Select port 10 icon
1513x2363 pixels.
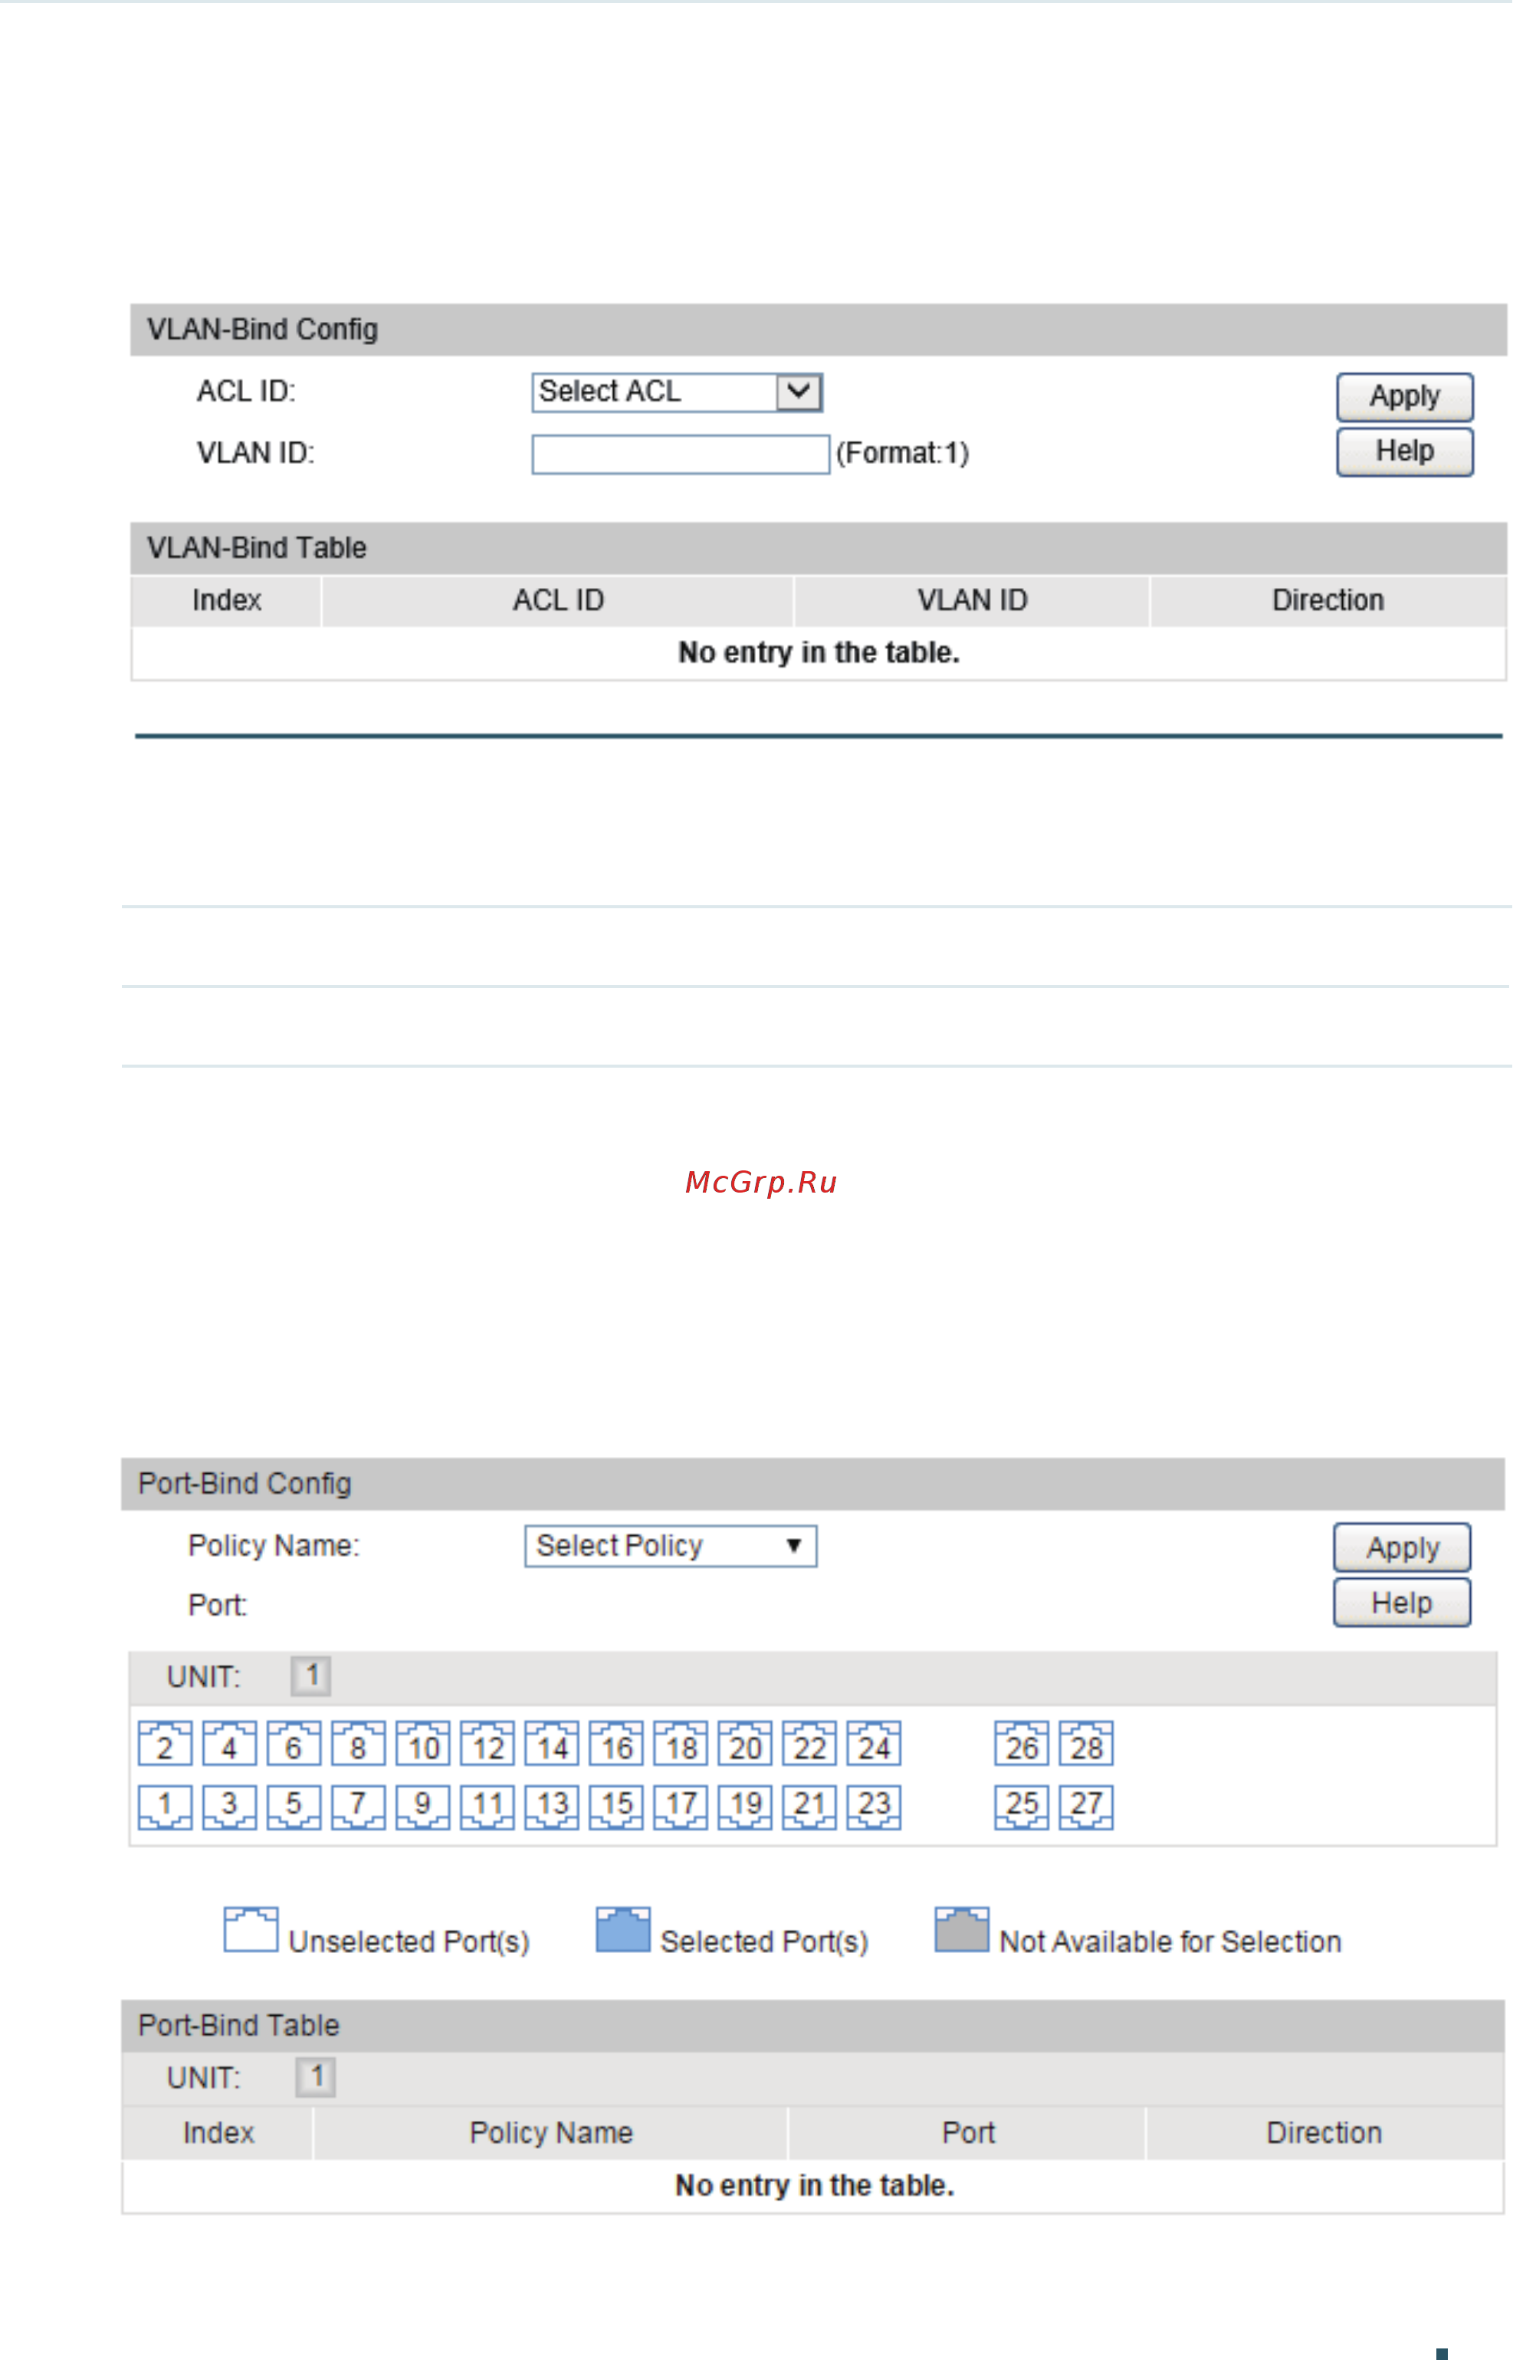coord(422,1744)
